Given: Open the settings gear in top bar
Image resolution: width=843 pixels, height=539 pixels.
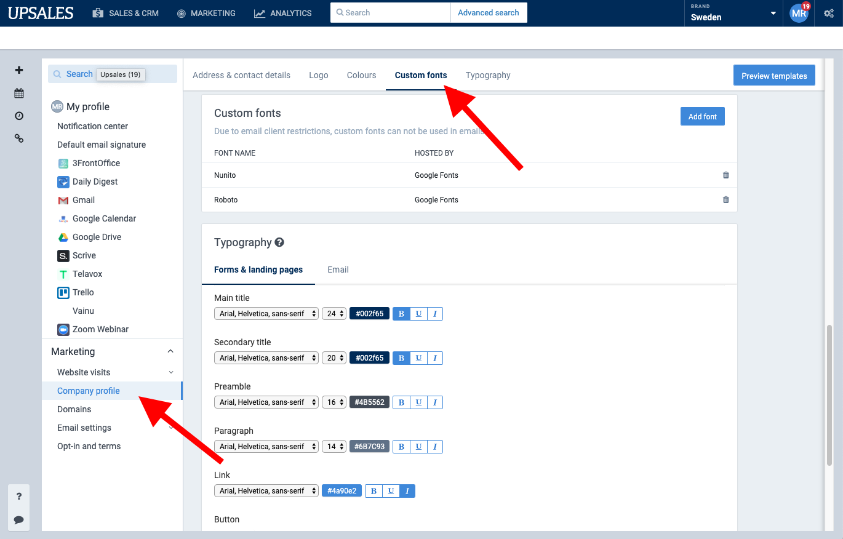Looking at the screenshot, I should pyautogui.click(x=828, y=12).
